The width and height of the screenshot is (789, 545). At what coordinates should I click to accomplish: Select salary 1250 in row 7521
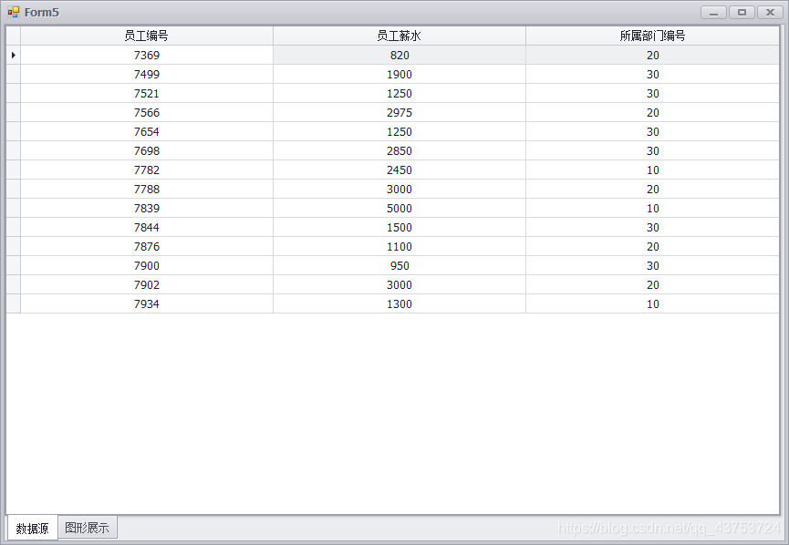click(x=399, y=93)
